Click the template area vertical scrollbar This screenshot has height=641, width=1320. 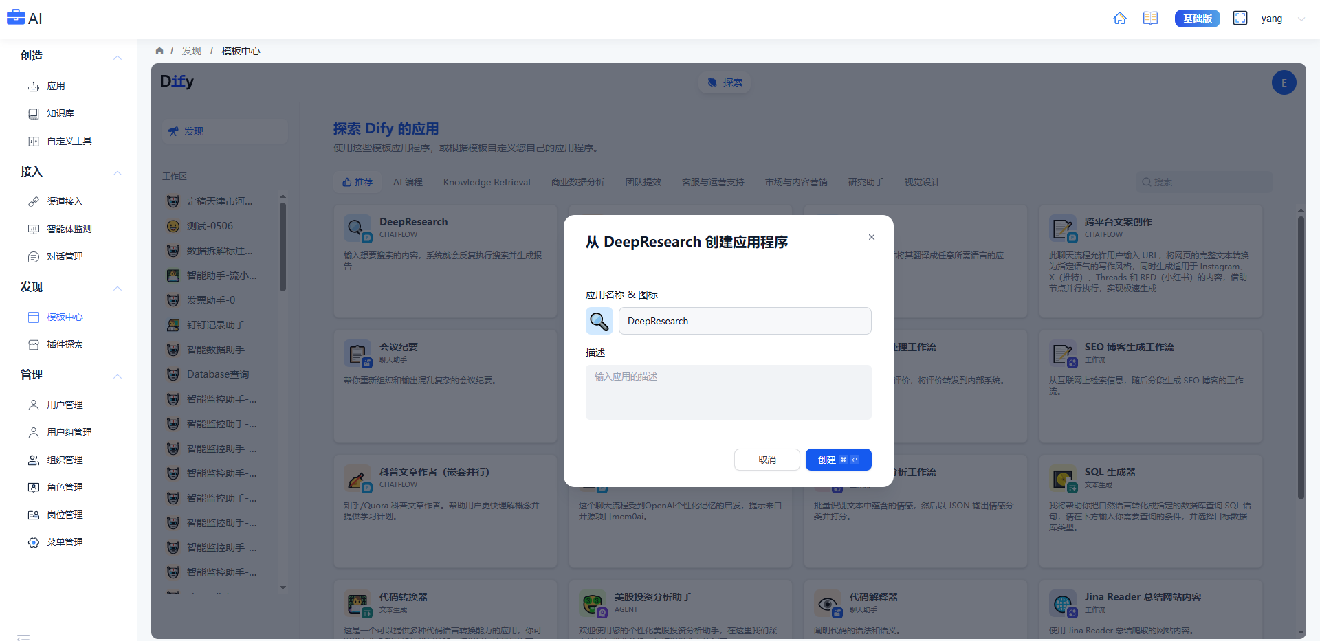tap(1301, 357)
